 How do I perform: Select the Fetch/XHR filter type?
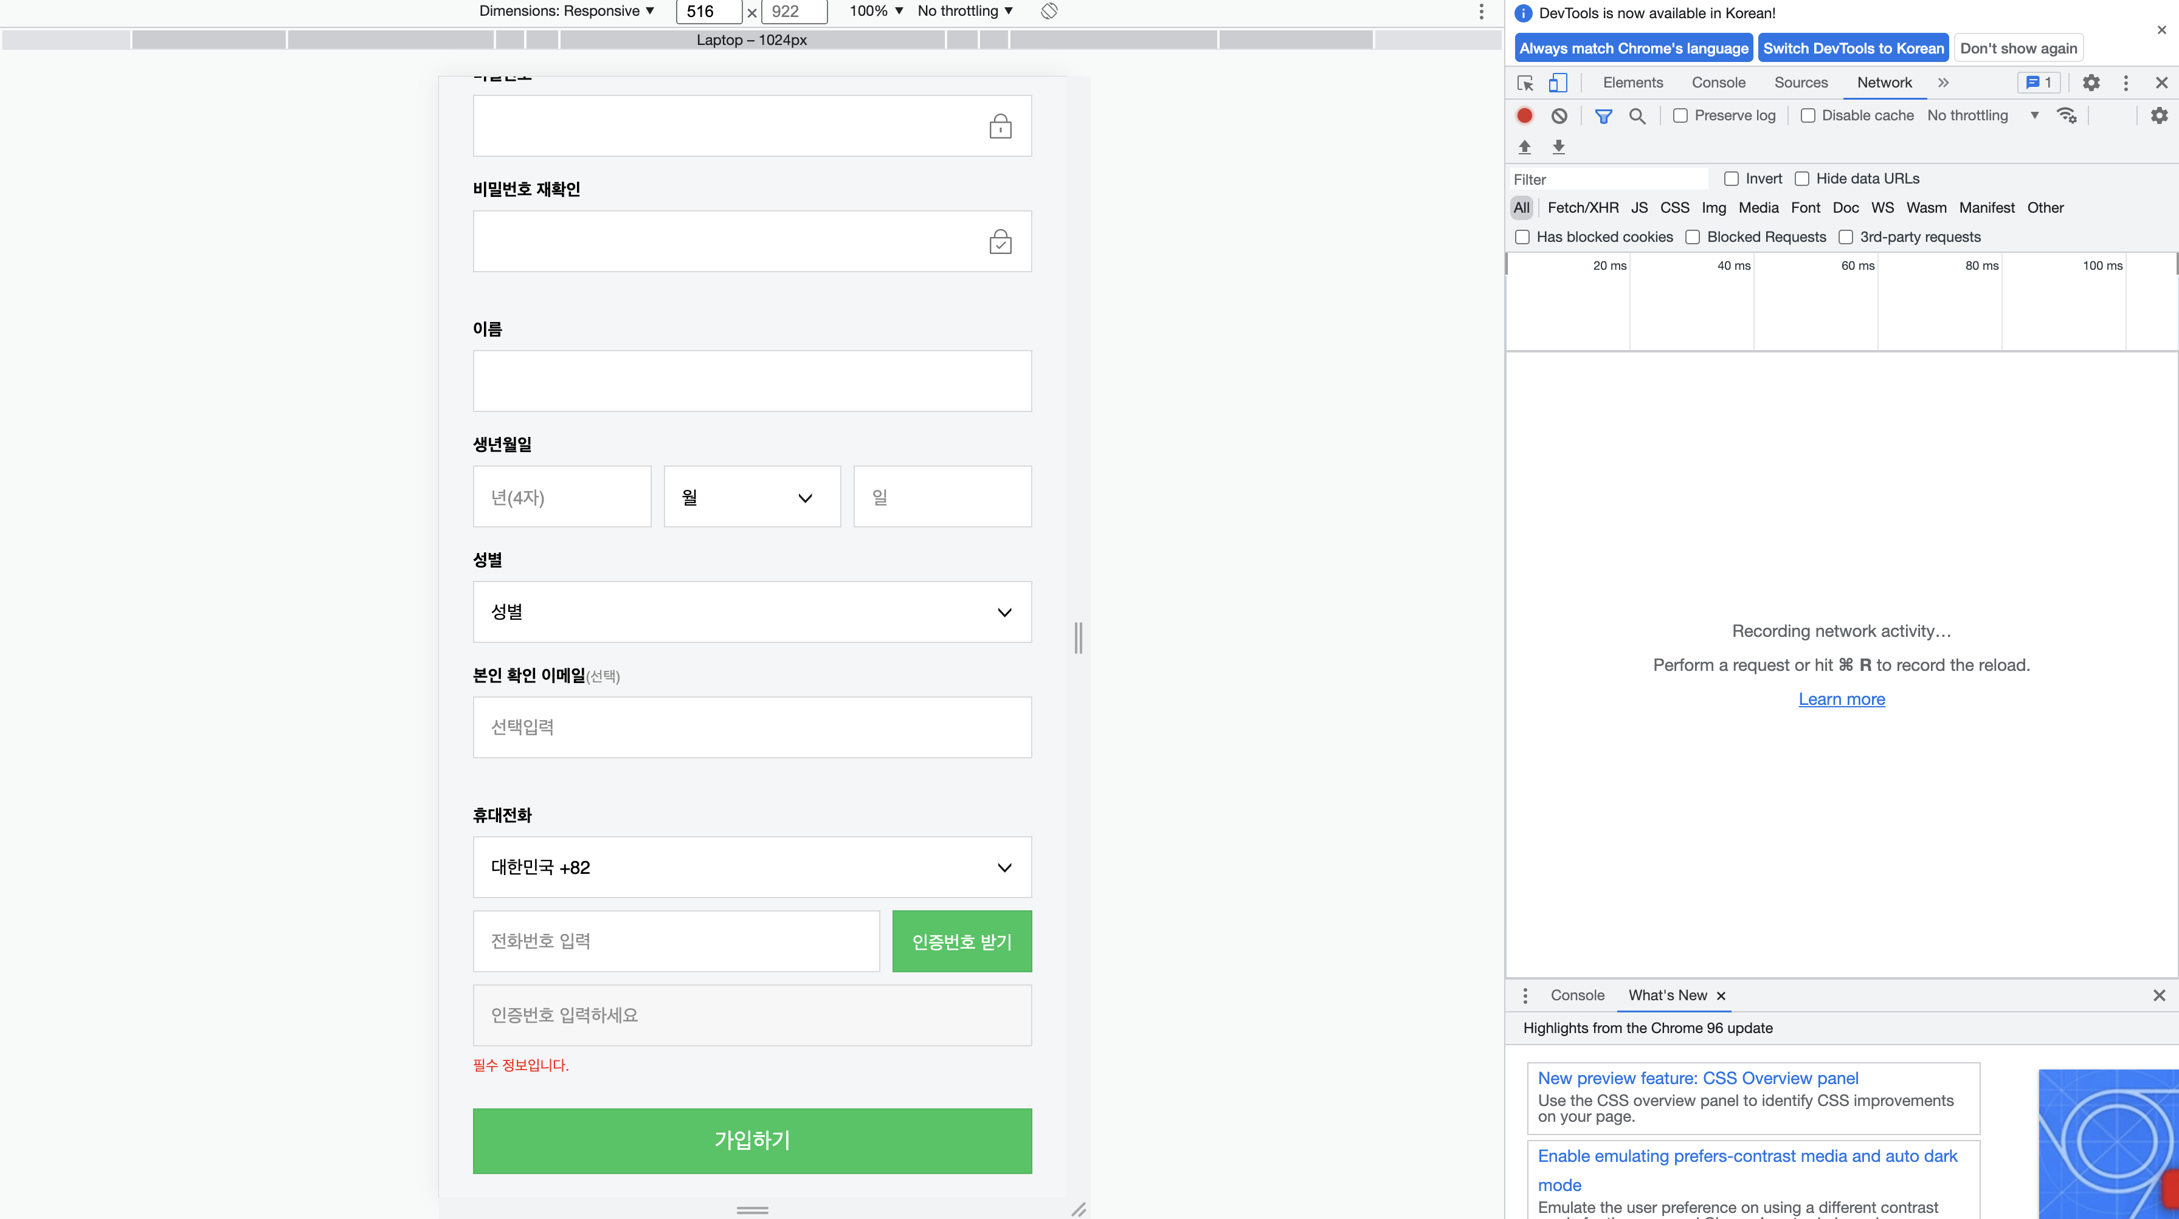(x=1583, y=208)
